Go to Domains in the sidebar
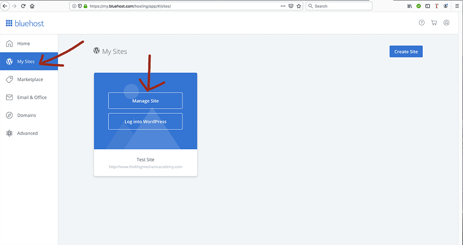Image resolution: width=463 pixels, height=245 pixels. (26, 116)
